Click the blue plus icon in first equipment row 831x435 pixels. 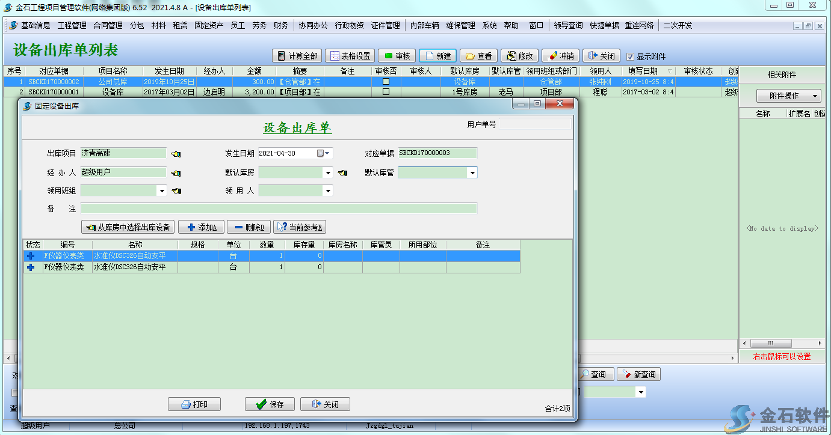pyautogui.click(x=31, y=256)
